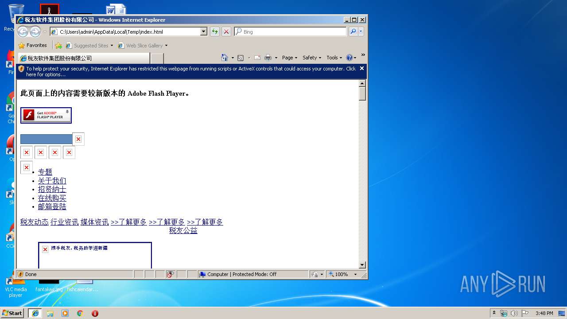
Task: Open the 招贤纳士 link
Action: tap(52, 189)
